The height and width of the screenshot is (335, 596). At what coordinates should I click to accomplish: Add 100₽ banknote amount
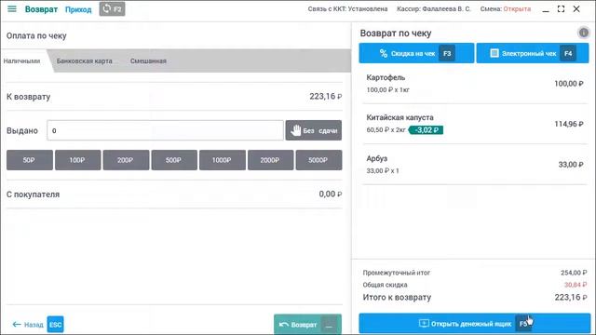pos(77,160)
